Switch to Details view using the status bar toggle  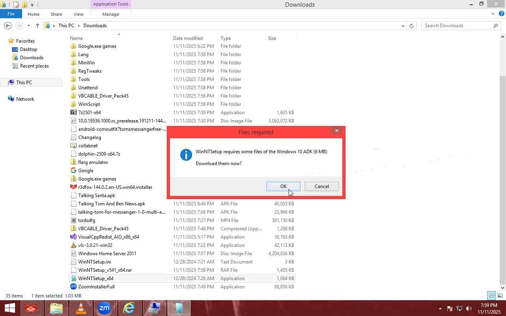point(491,296)
